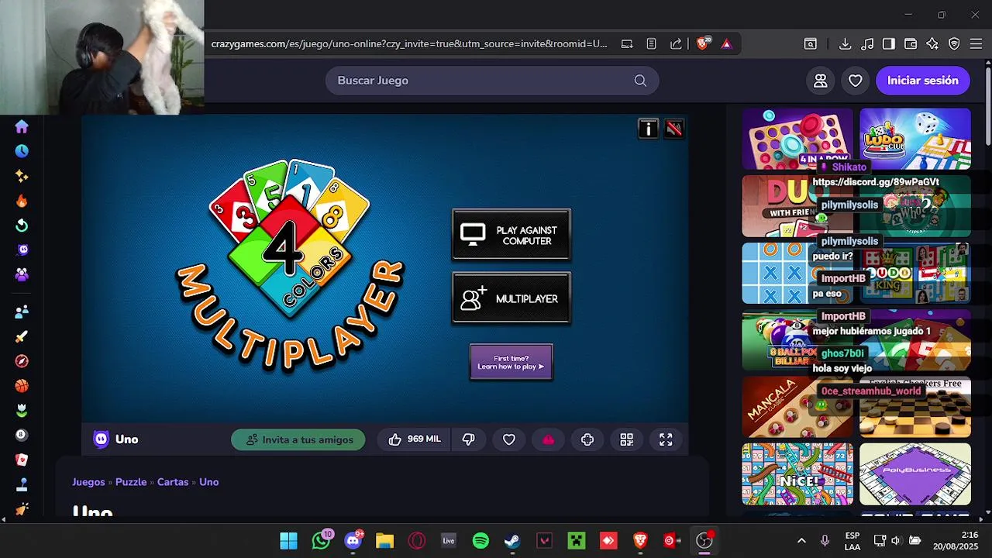Open the Snakes and Ladders NICE thumbnail
The width and height of the screenshot is (992, 558).
(x=797, y=474)
